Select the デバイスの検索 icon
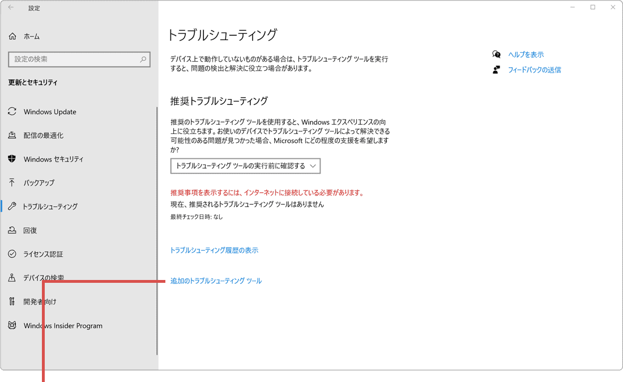This screenshot has width=623, height=382. point(12,278)
